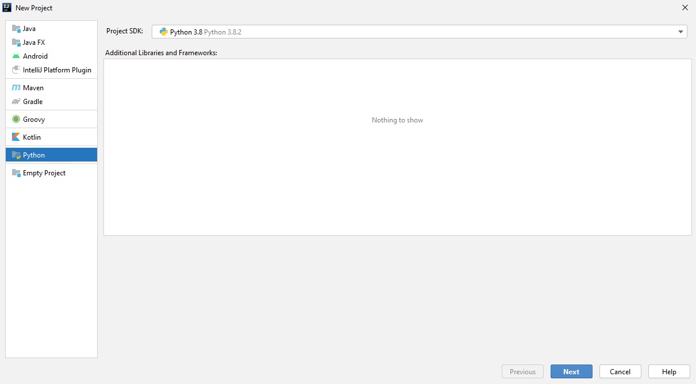
Task: Select Python project type
Action: pyautogui.click(x=51, y=155)
